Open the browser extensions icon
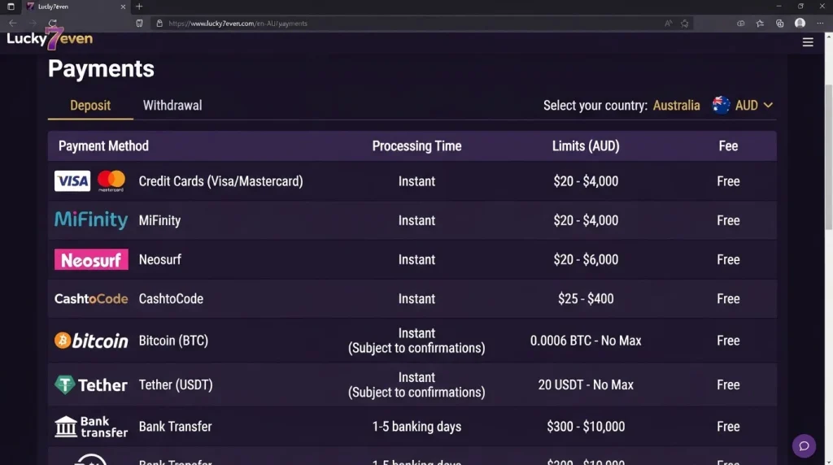The image size is (833, 465). click(740, 24)
